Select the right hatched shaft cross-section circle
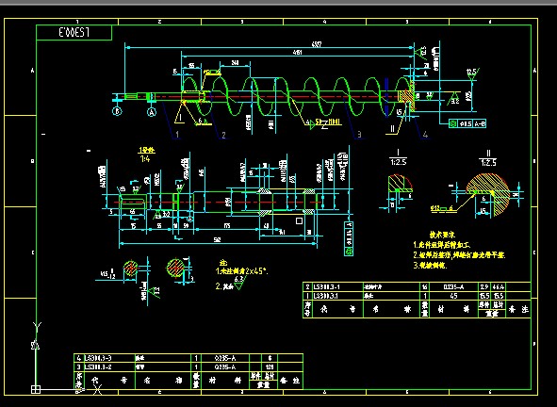This screenshot has width=557, height=407. click(x=175, y=268)
